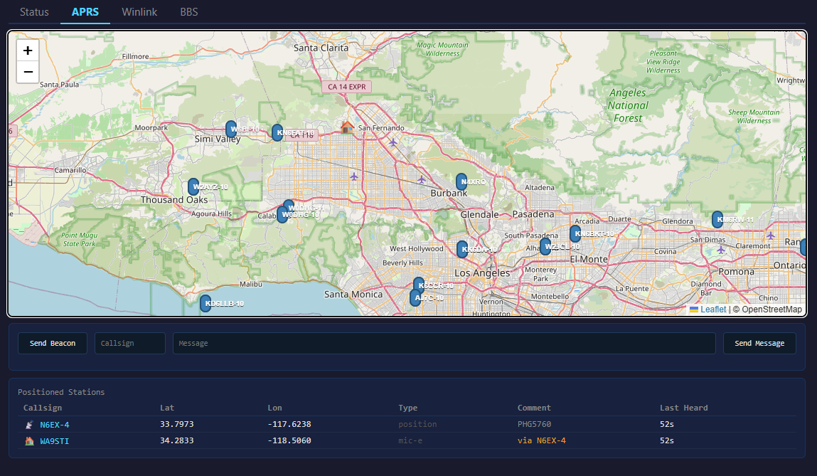This screenshot has height=476, width=817.
Task: Select the KN6FAT-10 station marker
Action: (277, 132)
